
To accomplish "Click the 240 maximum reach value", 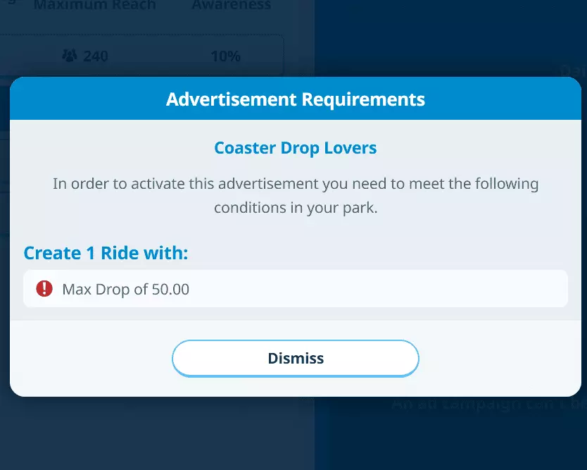I will click(96, 56).
